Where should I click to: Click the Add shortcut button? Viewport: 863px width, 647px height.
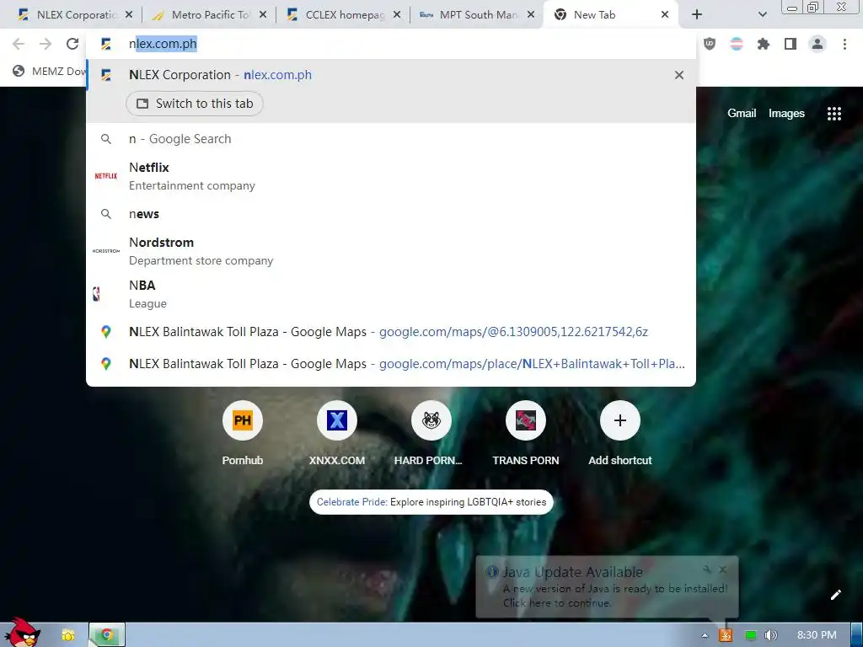click(619, 435)
